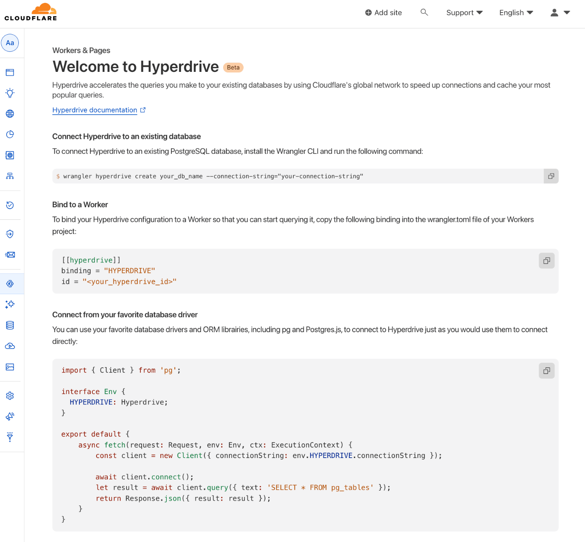Click the 'SELECT * FROM pg_tables' query line
This screenshot has height=542, width=585.
click(243, 488)
